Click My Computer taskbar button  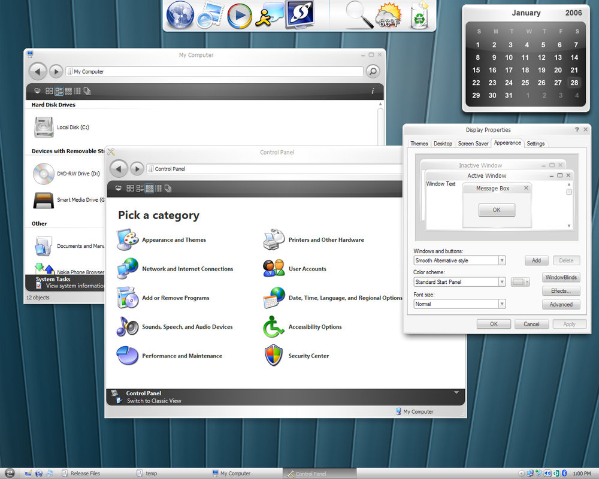click(x=231, y=473)
